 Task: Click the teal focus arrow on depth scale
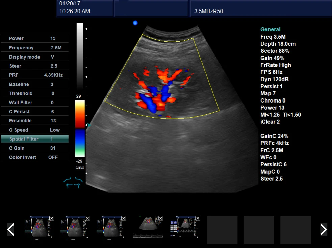(89, 125)
